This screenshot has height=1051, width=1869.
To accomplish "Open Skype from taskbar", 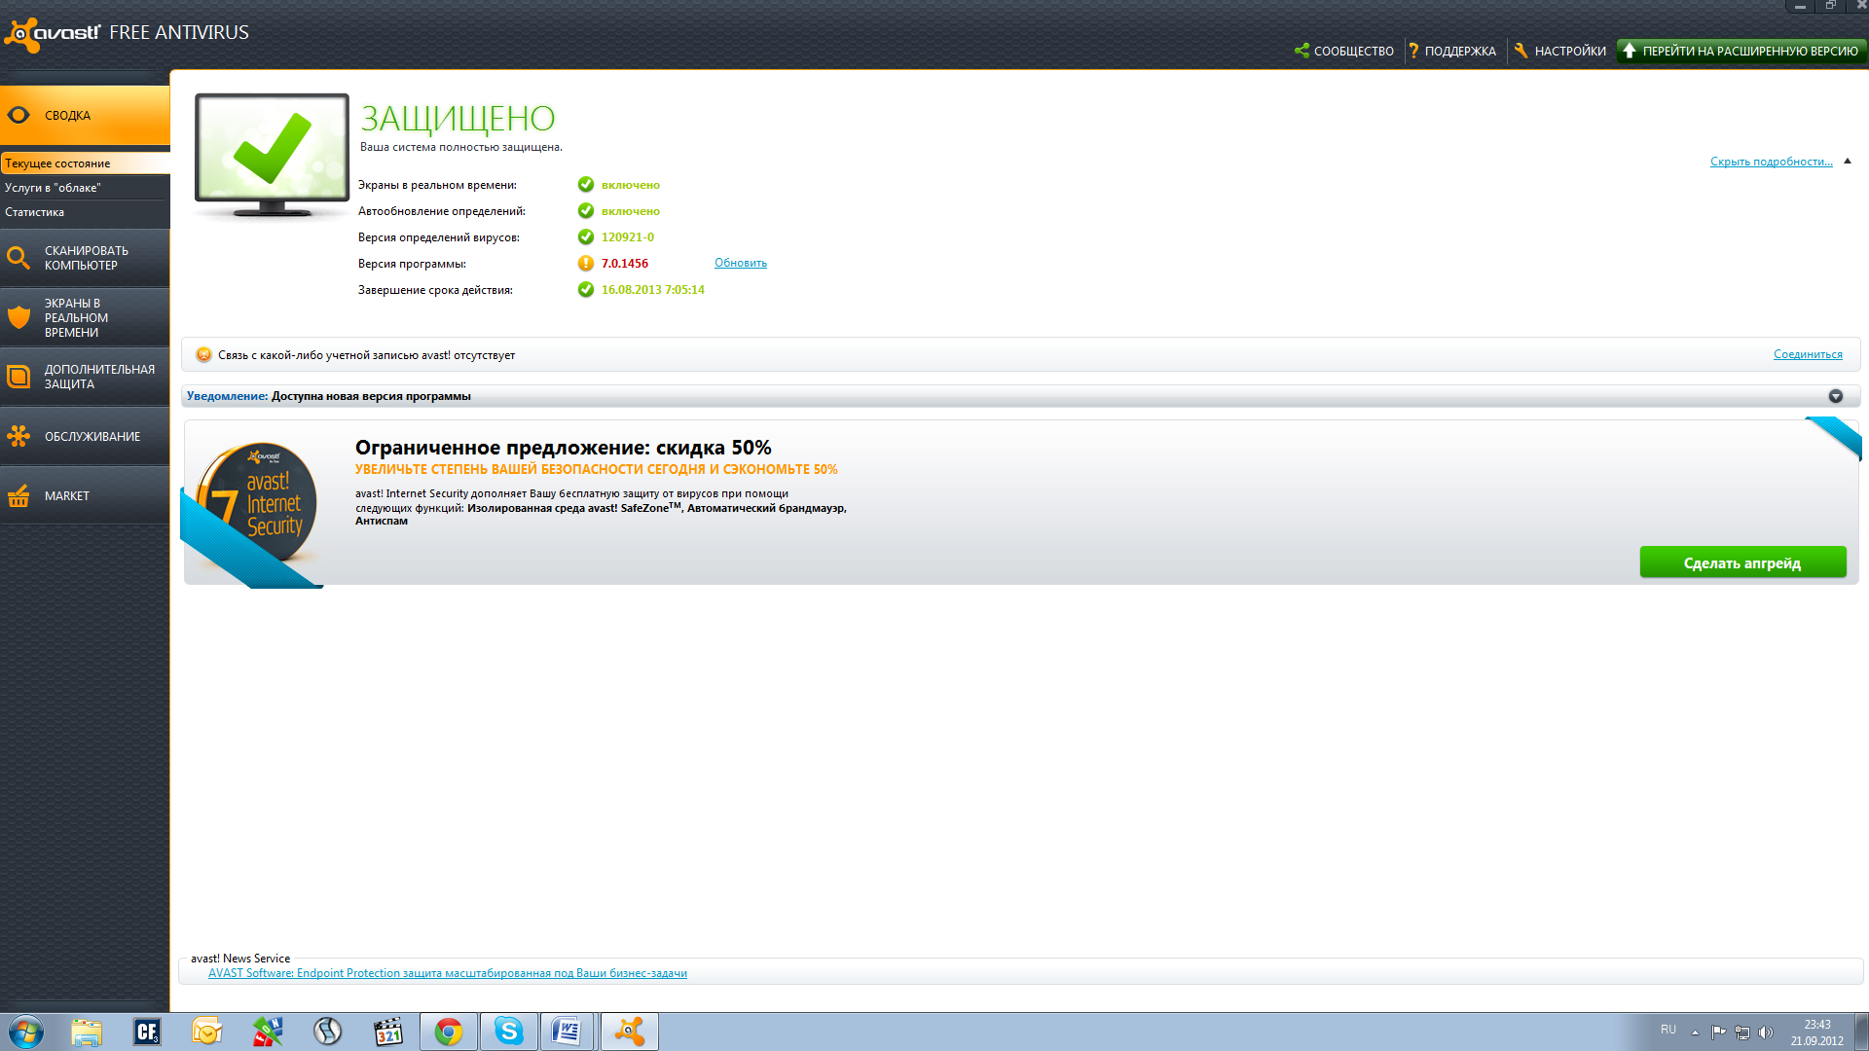I will (509, 1032).
